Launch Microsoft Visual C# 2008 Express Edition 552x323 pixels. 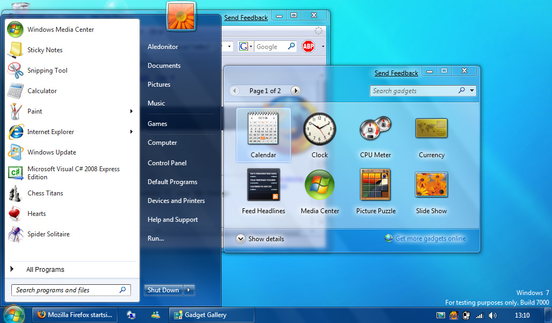pos(73,173)
